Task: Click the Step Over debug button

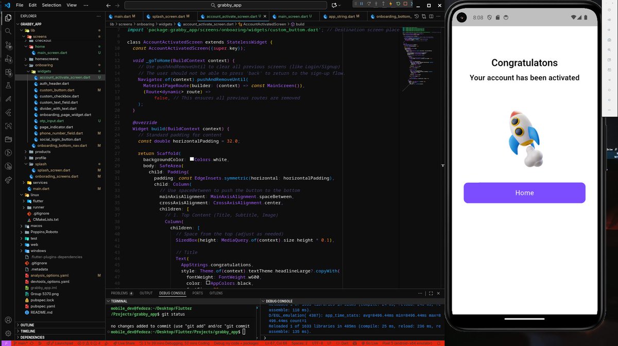Action: tap(369, 4)
